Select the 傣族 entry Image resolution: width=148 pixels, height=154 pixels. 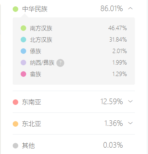pos(36,51)
